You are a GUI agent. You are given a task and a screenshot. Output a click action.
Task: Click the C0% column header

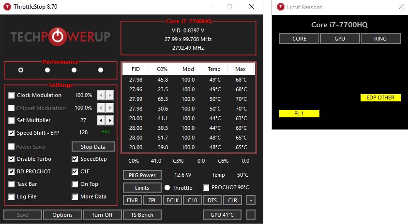click(162, 69)
